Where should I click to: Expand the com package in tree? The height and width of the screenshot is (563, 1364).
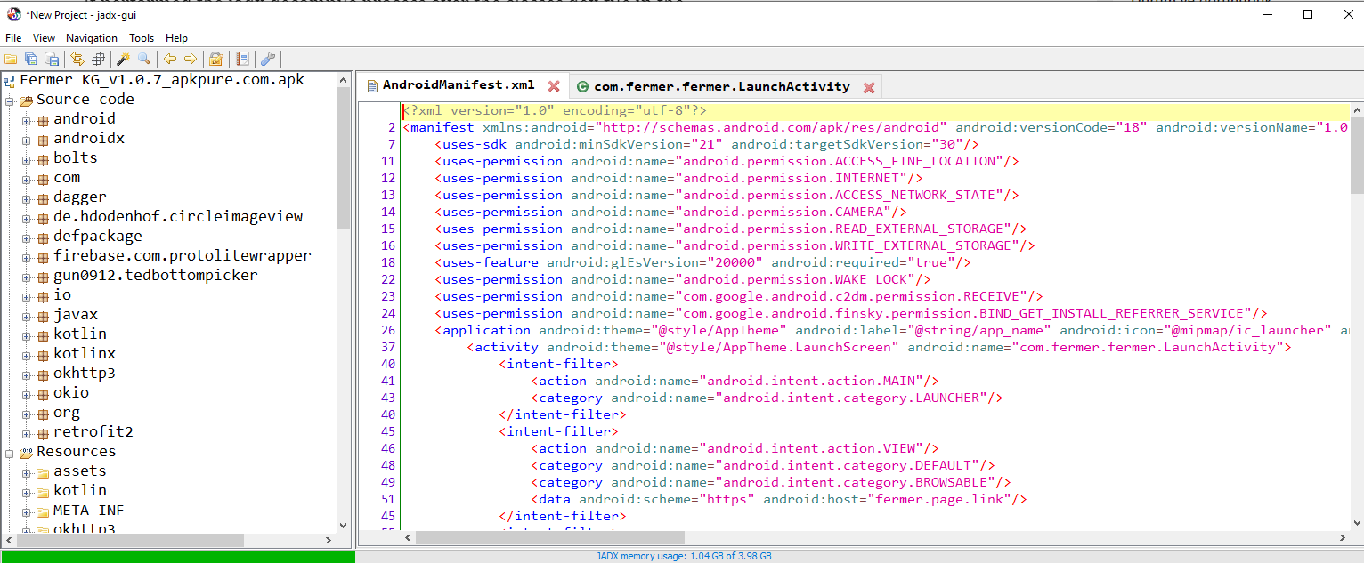27,178
